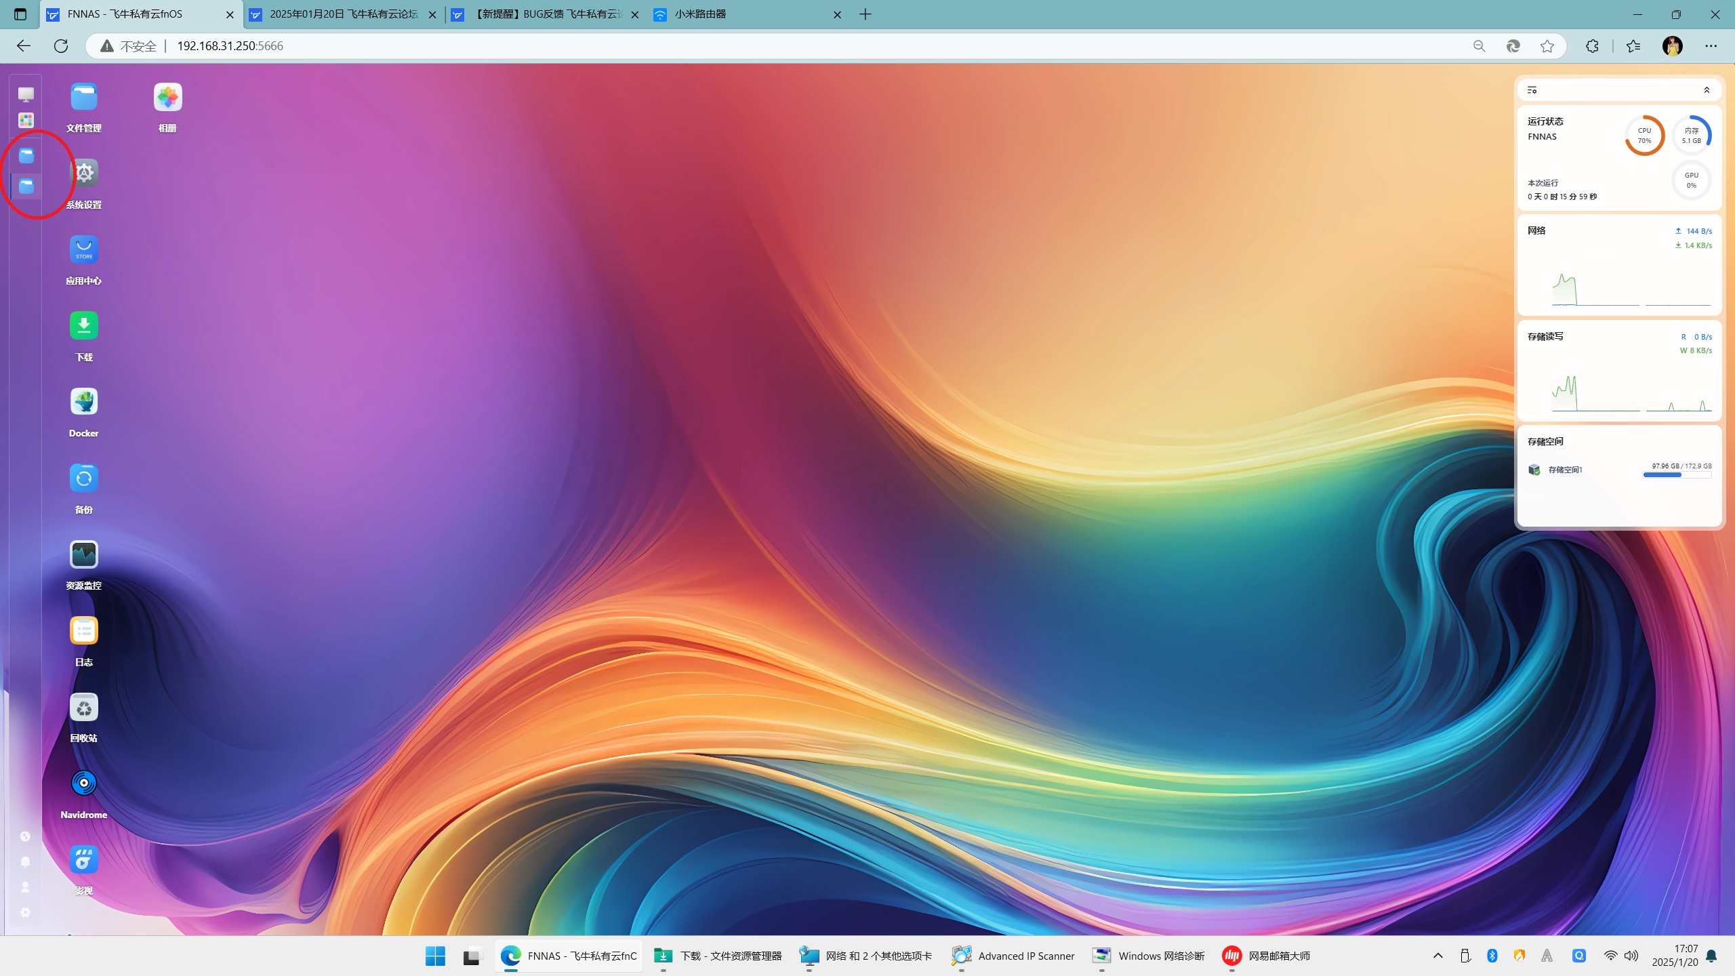Viewport: 1735px width, 976px height.
Task: Click the GPU 0% gauge
Action: click(1692, 180)
